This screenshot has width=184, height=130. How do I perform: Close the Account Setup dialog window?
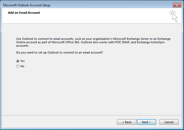coord(177,5)
